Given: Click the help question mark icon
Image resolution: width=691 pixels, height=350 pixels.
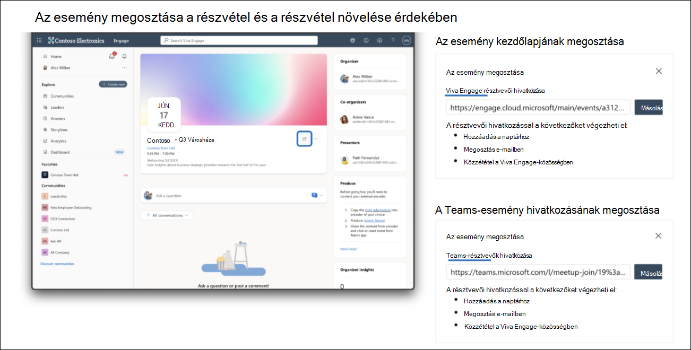Looking at the screenshot, I should (393, 40).
